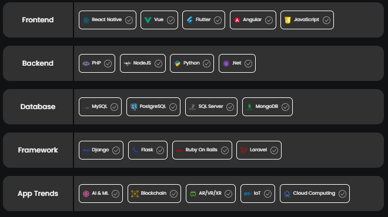Click the PostgreSQL elephant icon
The width and height of the screenshot is (388, 217).
[133, 107]
